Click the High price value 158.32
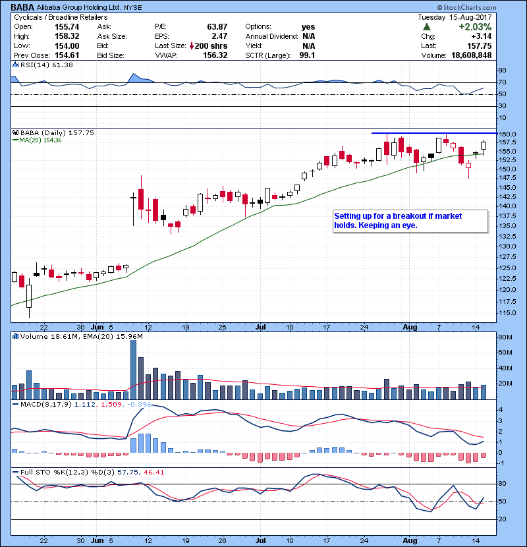Screen dimensions: 527x547 67,36
